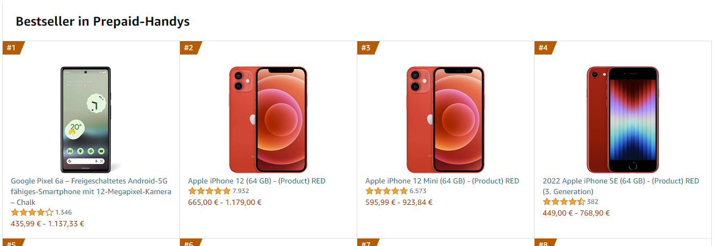
Task: Open the 7.932 reviews count link
Action: [240, 191]
